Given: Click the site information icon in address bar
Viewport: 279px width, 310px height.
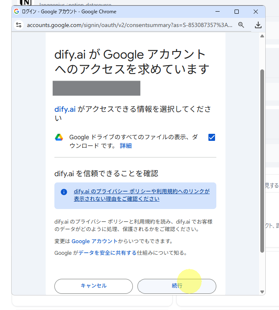Looking at the screenshot, I should click(x=19, y=25).
